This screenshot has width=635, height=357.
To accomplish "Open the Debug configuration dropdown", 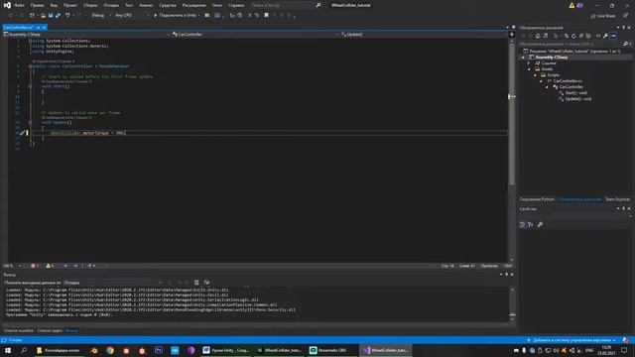I will coord(101,16).
